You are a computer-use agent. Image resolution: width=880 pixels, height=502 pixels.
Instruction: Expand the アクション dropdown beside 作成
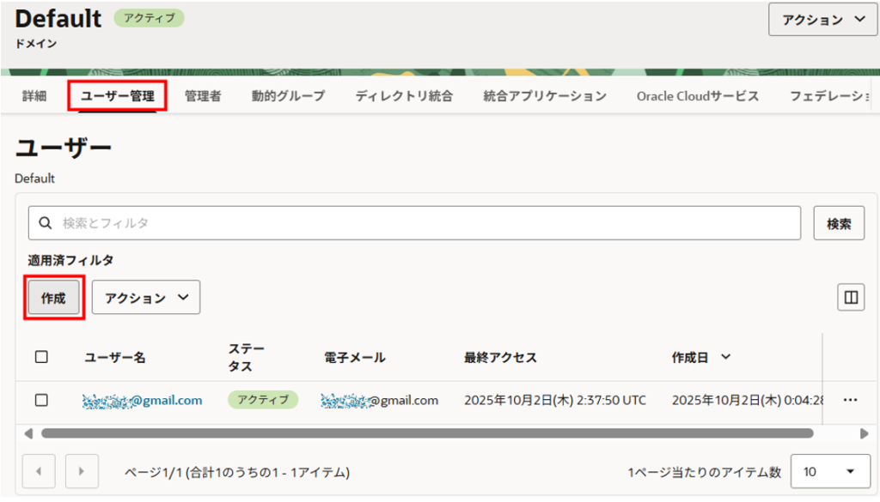click(x=146, y=298)
